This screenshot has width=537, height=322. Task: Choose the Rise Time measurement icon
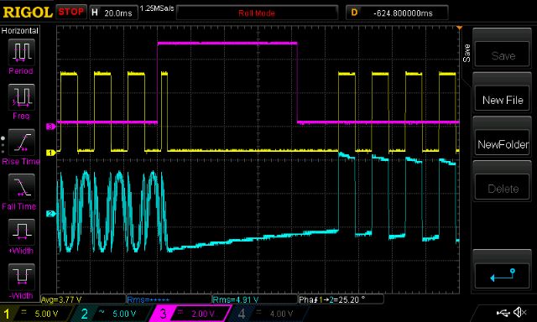click(x=21, y=142)
